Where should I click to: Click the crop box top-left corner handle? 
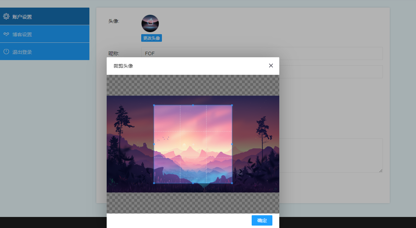point(154,105)
